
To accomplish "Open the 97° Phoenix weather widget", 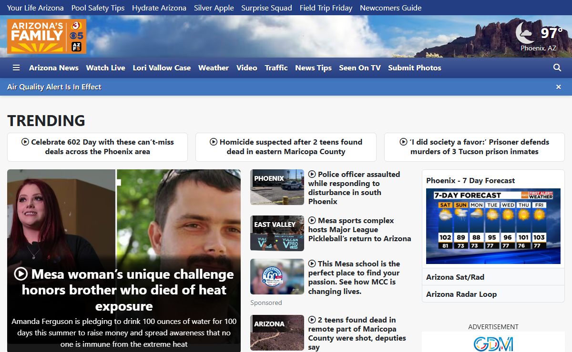I will click(539, 37).
